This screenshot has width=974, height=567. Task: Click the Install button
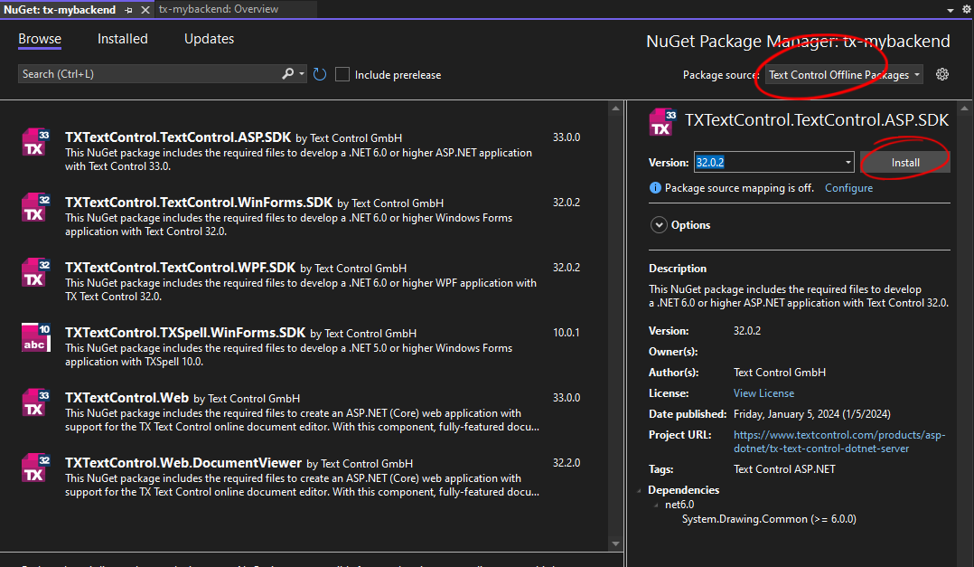coord(905,162)
